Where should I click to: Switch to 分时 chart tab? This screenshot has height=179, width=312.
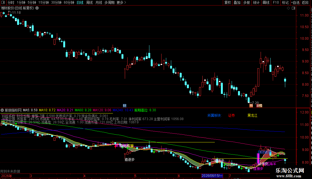tap(11, 2)
